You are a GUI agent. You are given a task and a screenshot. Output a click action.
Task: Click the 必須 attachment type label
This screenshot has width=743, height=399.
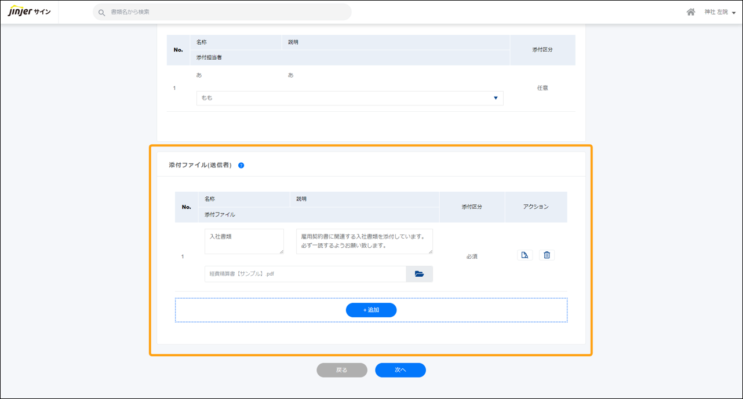coord(472,257)
